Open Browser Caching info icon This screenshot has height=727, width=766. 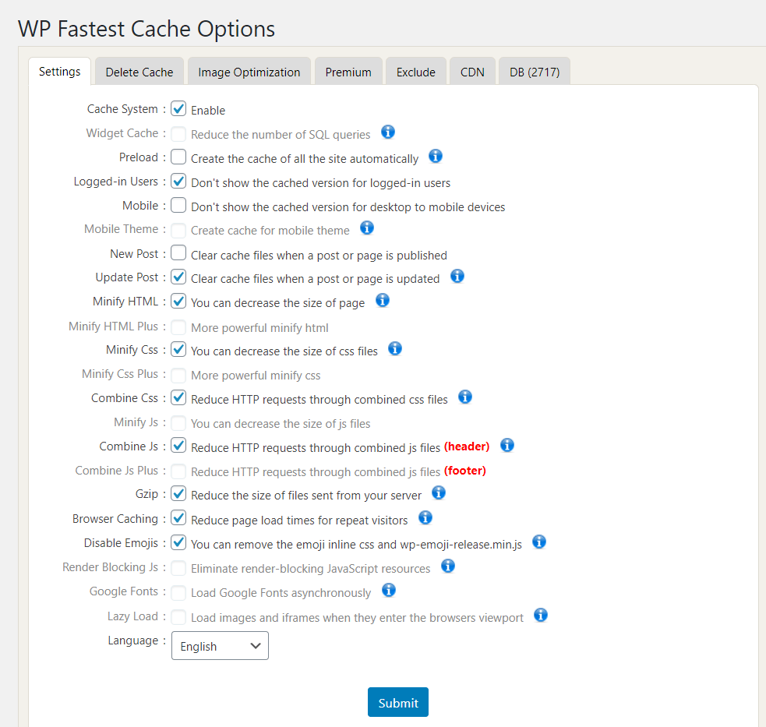point(425,517)
